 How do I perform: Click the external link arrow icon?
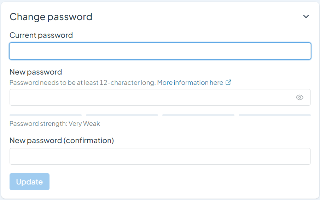228,82
